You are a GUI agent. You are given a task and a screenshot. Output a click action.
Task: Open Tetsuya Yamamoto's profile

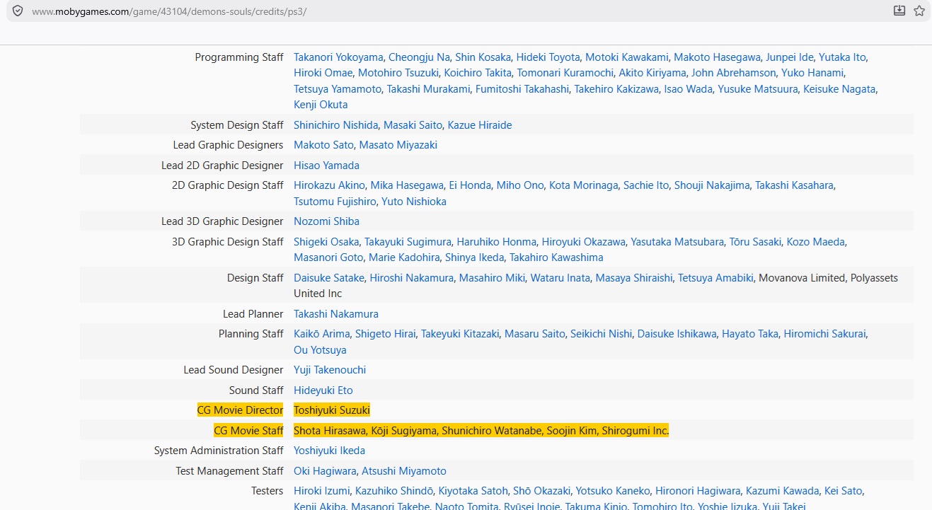(338, 89)
